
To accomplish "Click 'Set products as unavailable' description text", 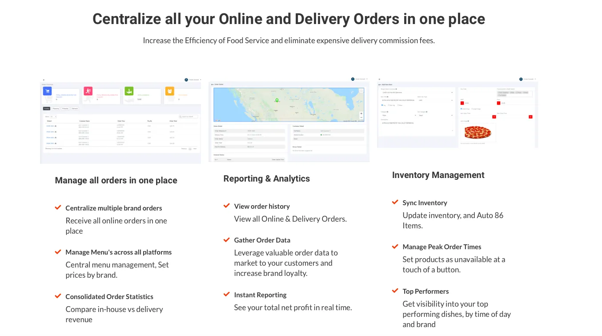I will [x=454, y=265].
